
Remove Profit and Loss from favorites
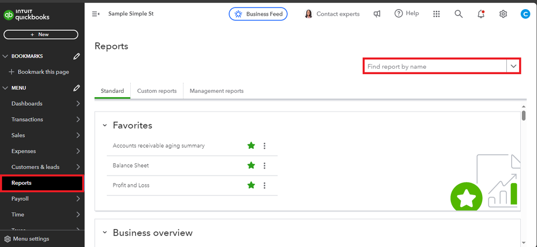(x=251, y=185)
